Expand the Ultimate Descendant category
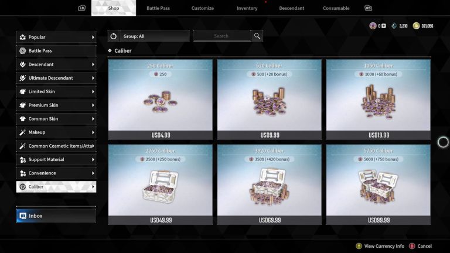Image resolution: width=450 pixels, height=253 pixels. click(x=56, y=78)
